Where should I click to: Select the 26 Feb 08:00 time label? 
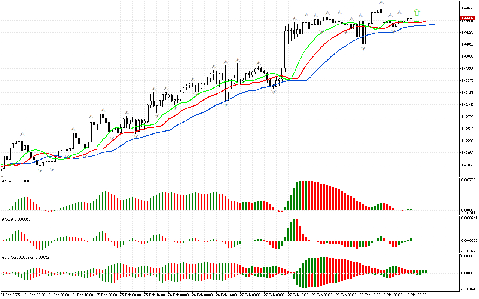[202, 295]
